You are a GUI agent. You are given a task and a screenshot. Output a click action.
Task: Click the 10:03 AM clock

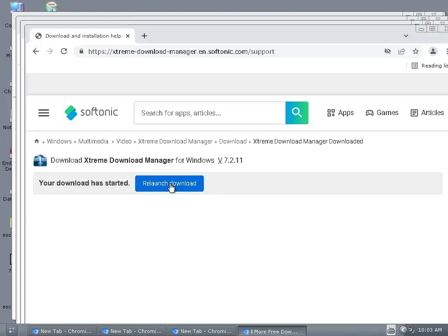[x=430, y=330]
